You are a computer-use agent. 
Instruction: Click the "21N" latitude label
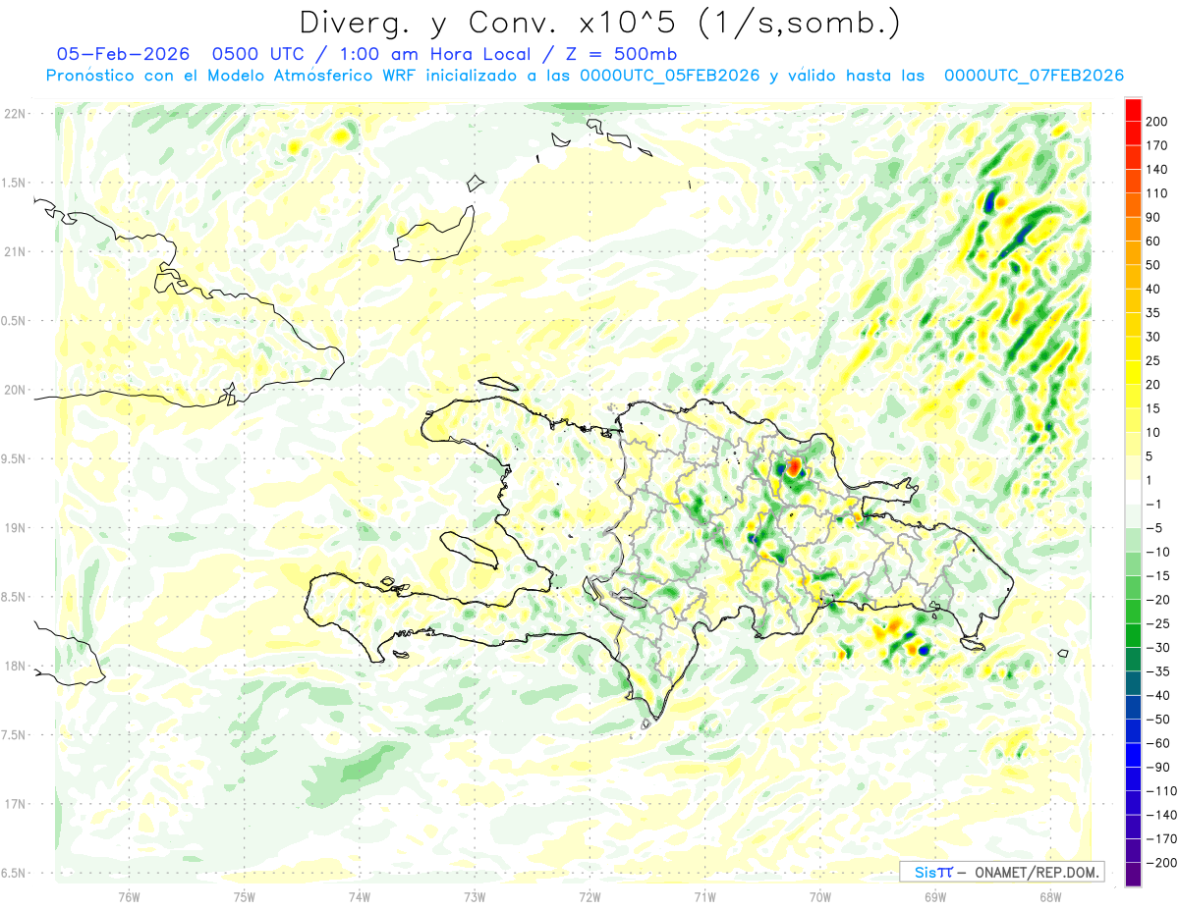pyautogui.click(x=14, y=252)
